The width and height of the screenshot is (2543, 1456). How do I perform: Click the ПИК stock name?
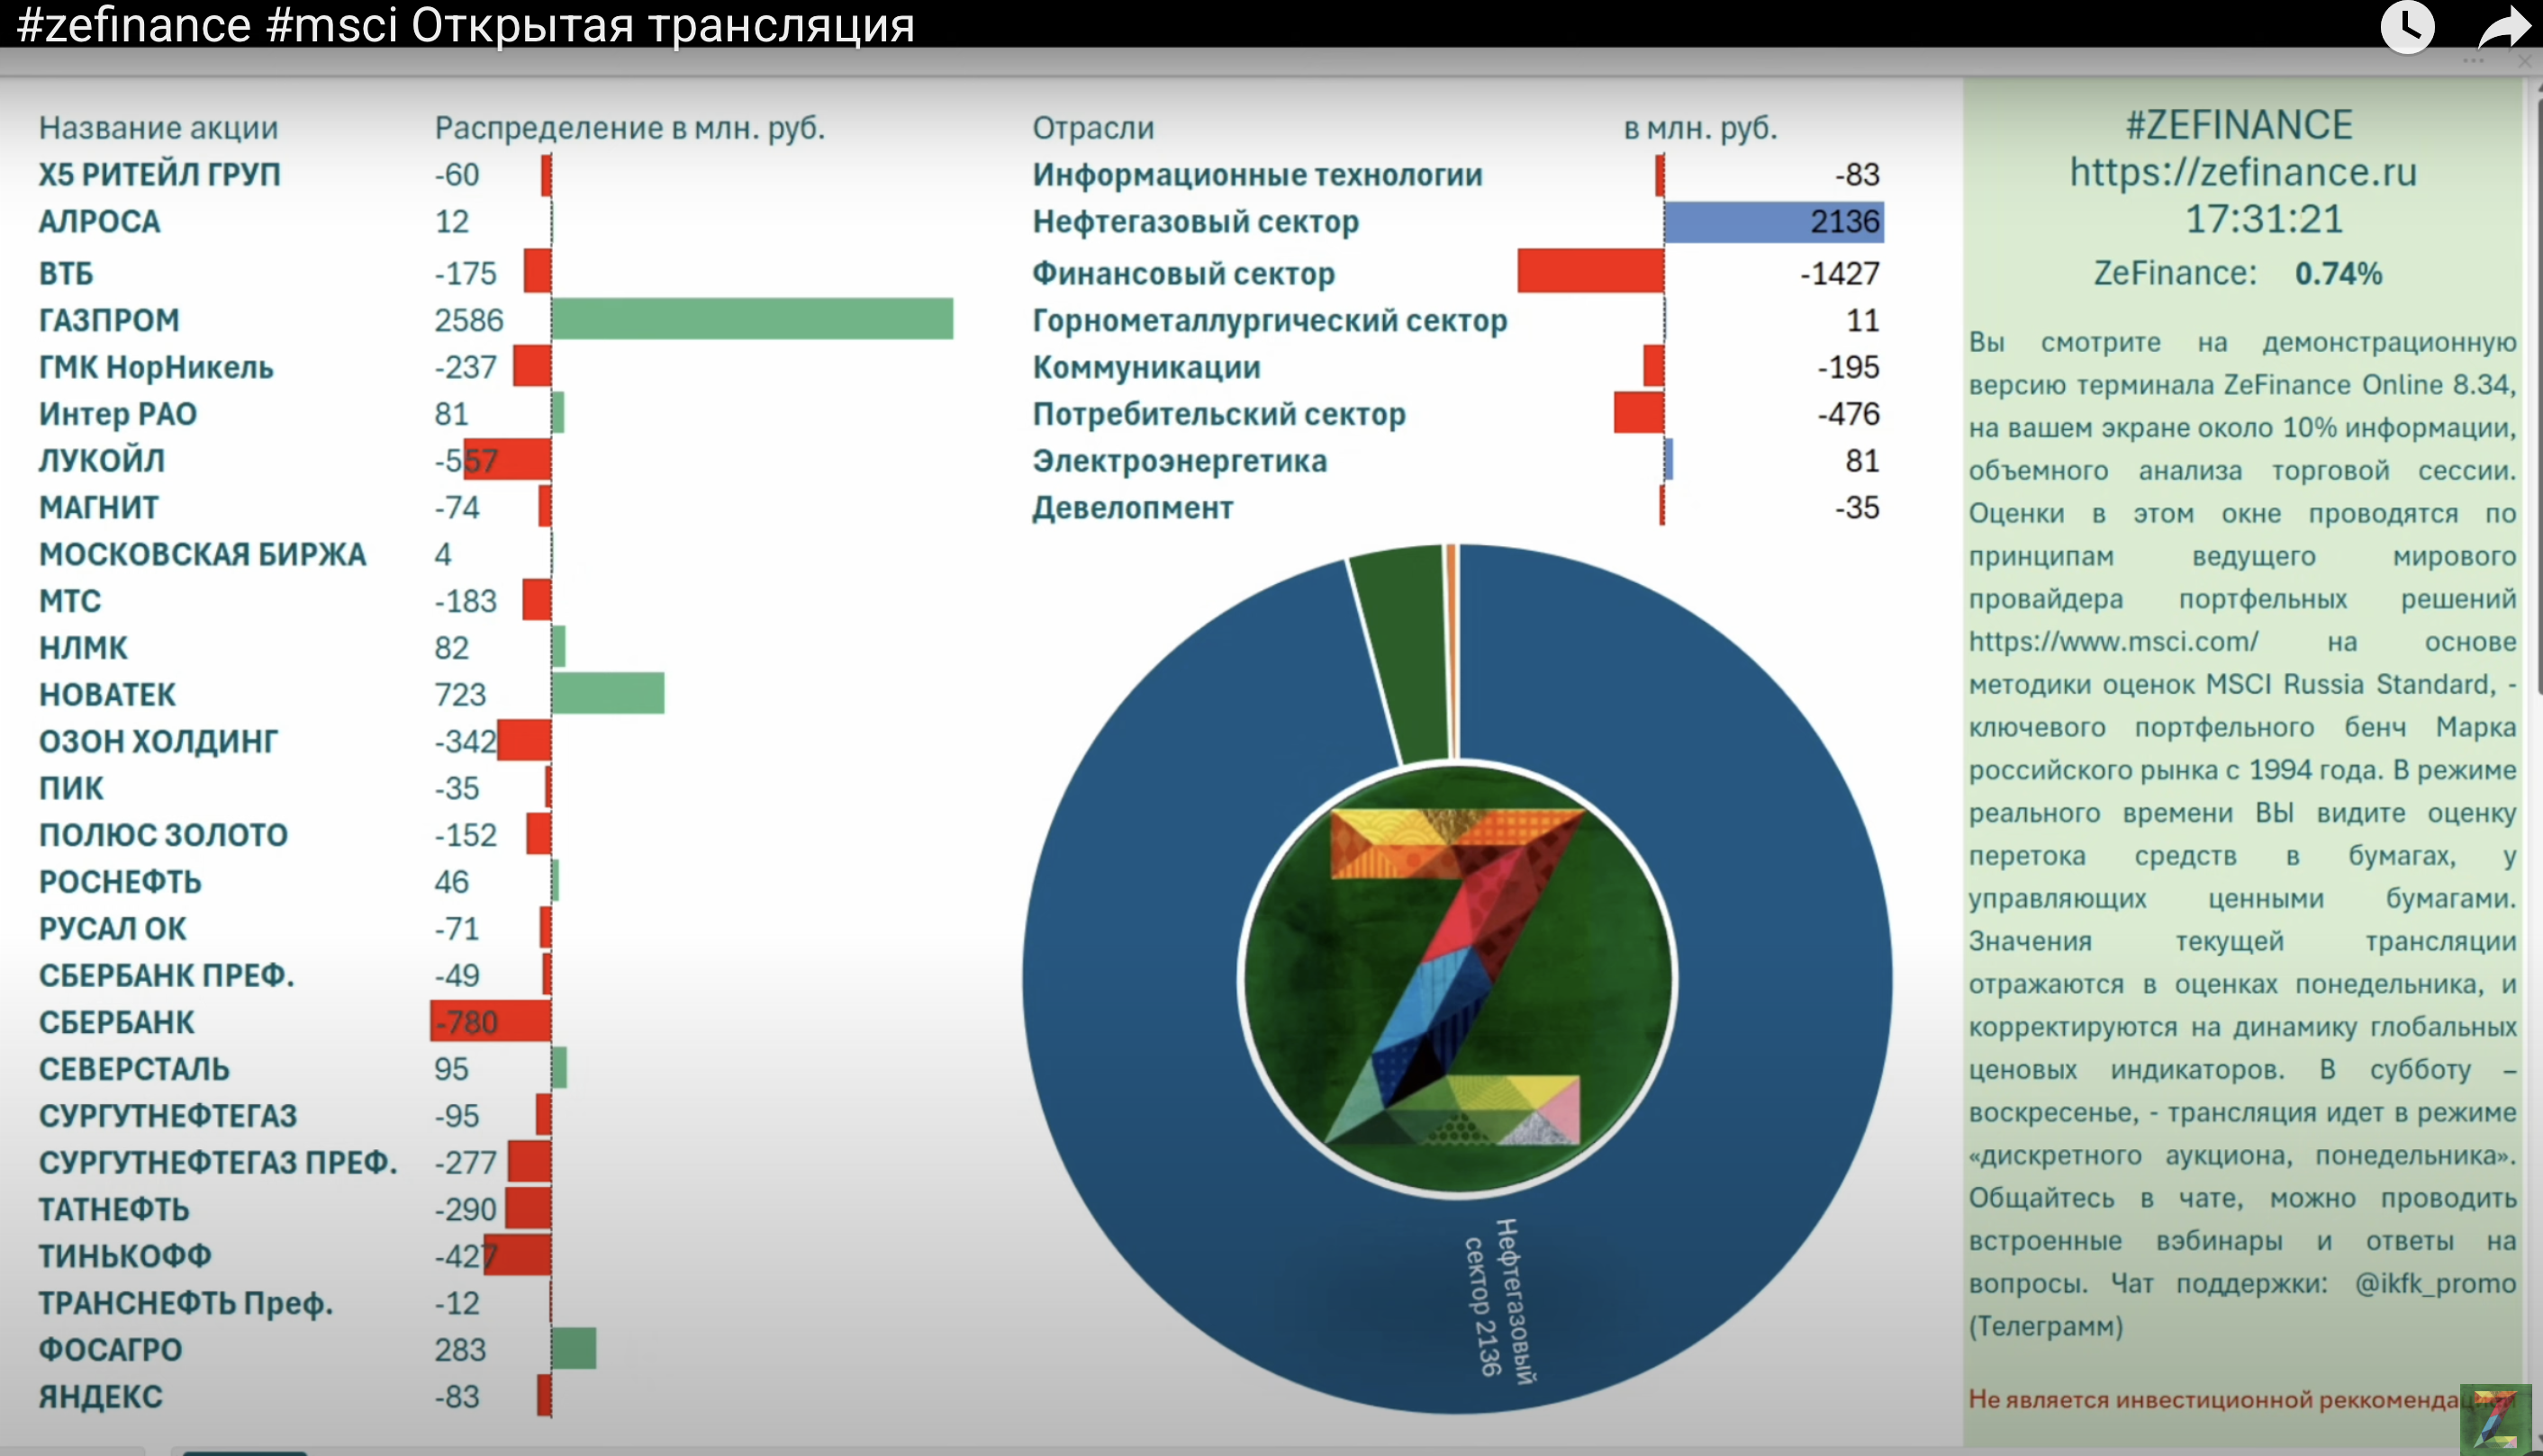coord(70,788)
